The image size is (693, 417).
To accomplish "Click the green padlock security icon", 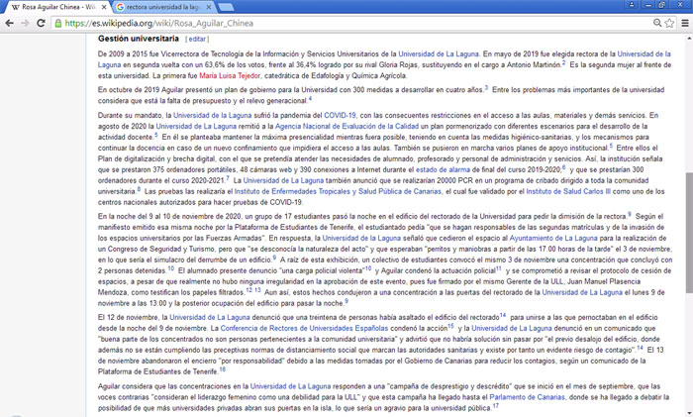I will point(57,23).
